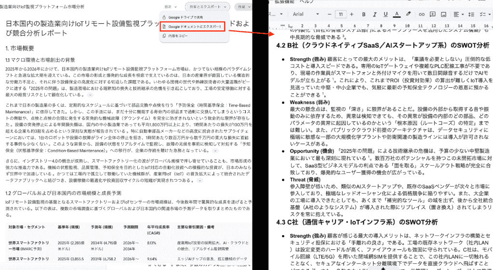
Task: Click report title 製造業向けIoT監視プラットフォーム市場分析
Action: (42, 7)
